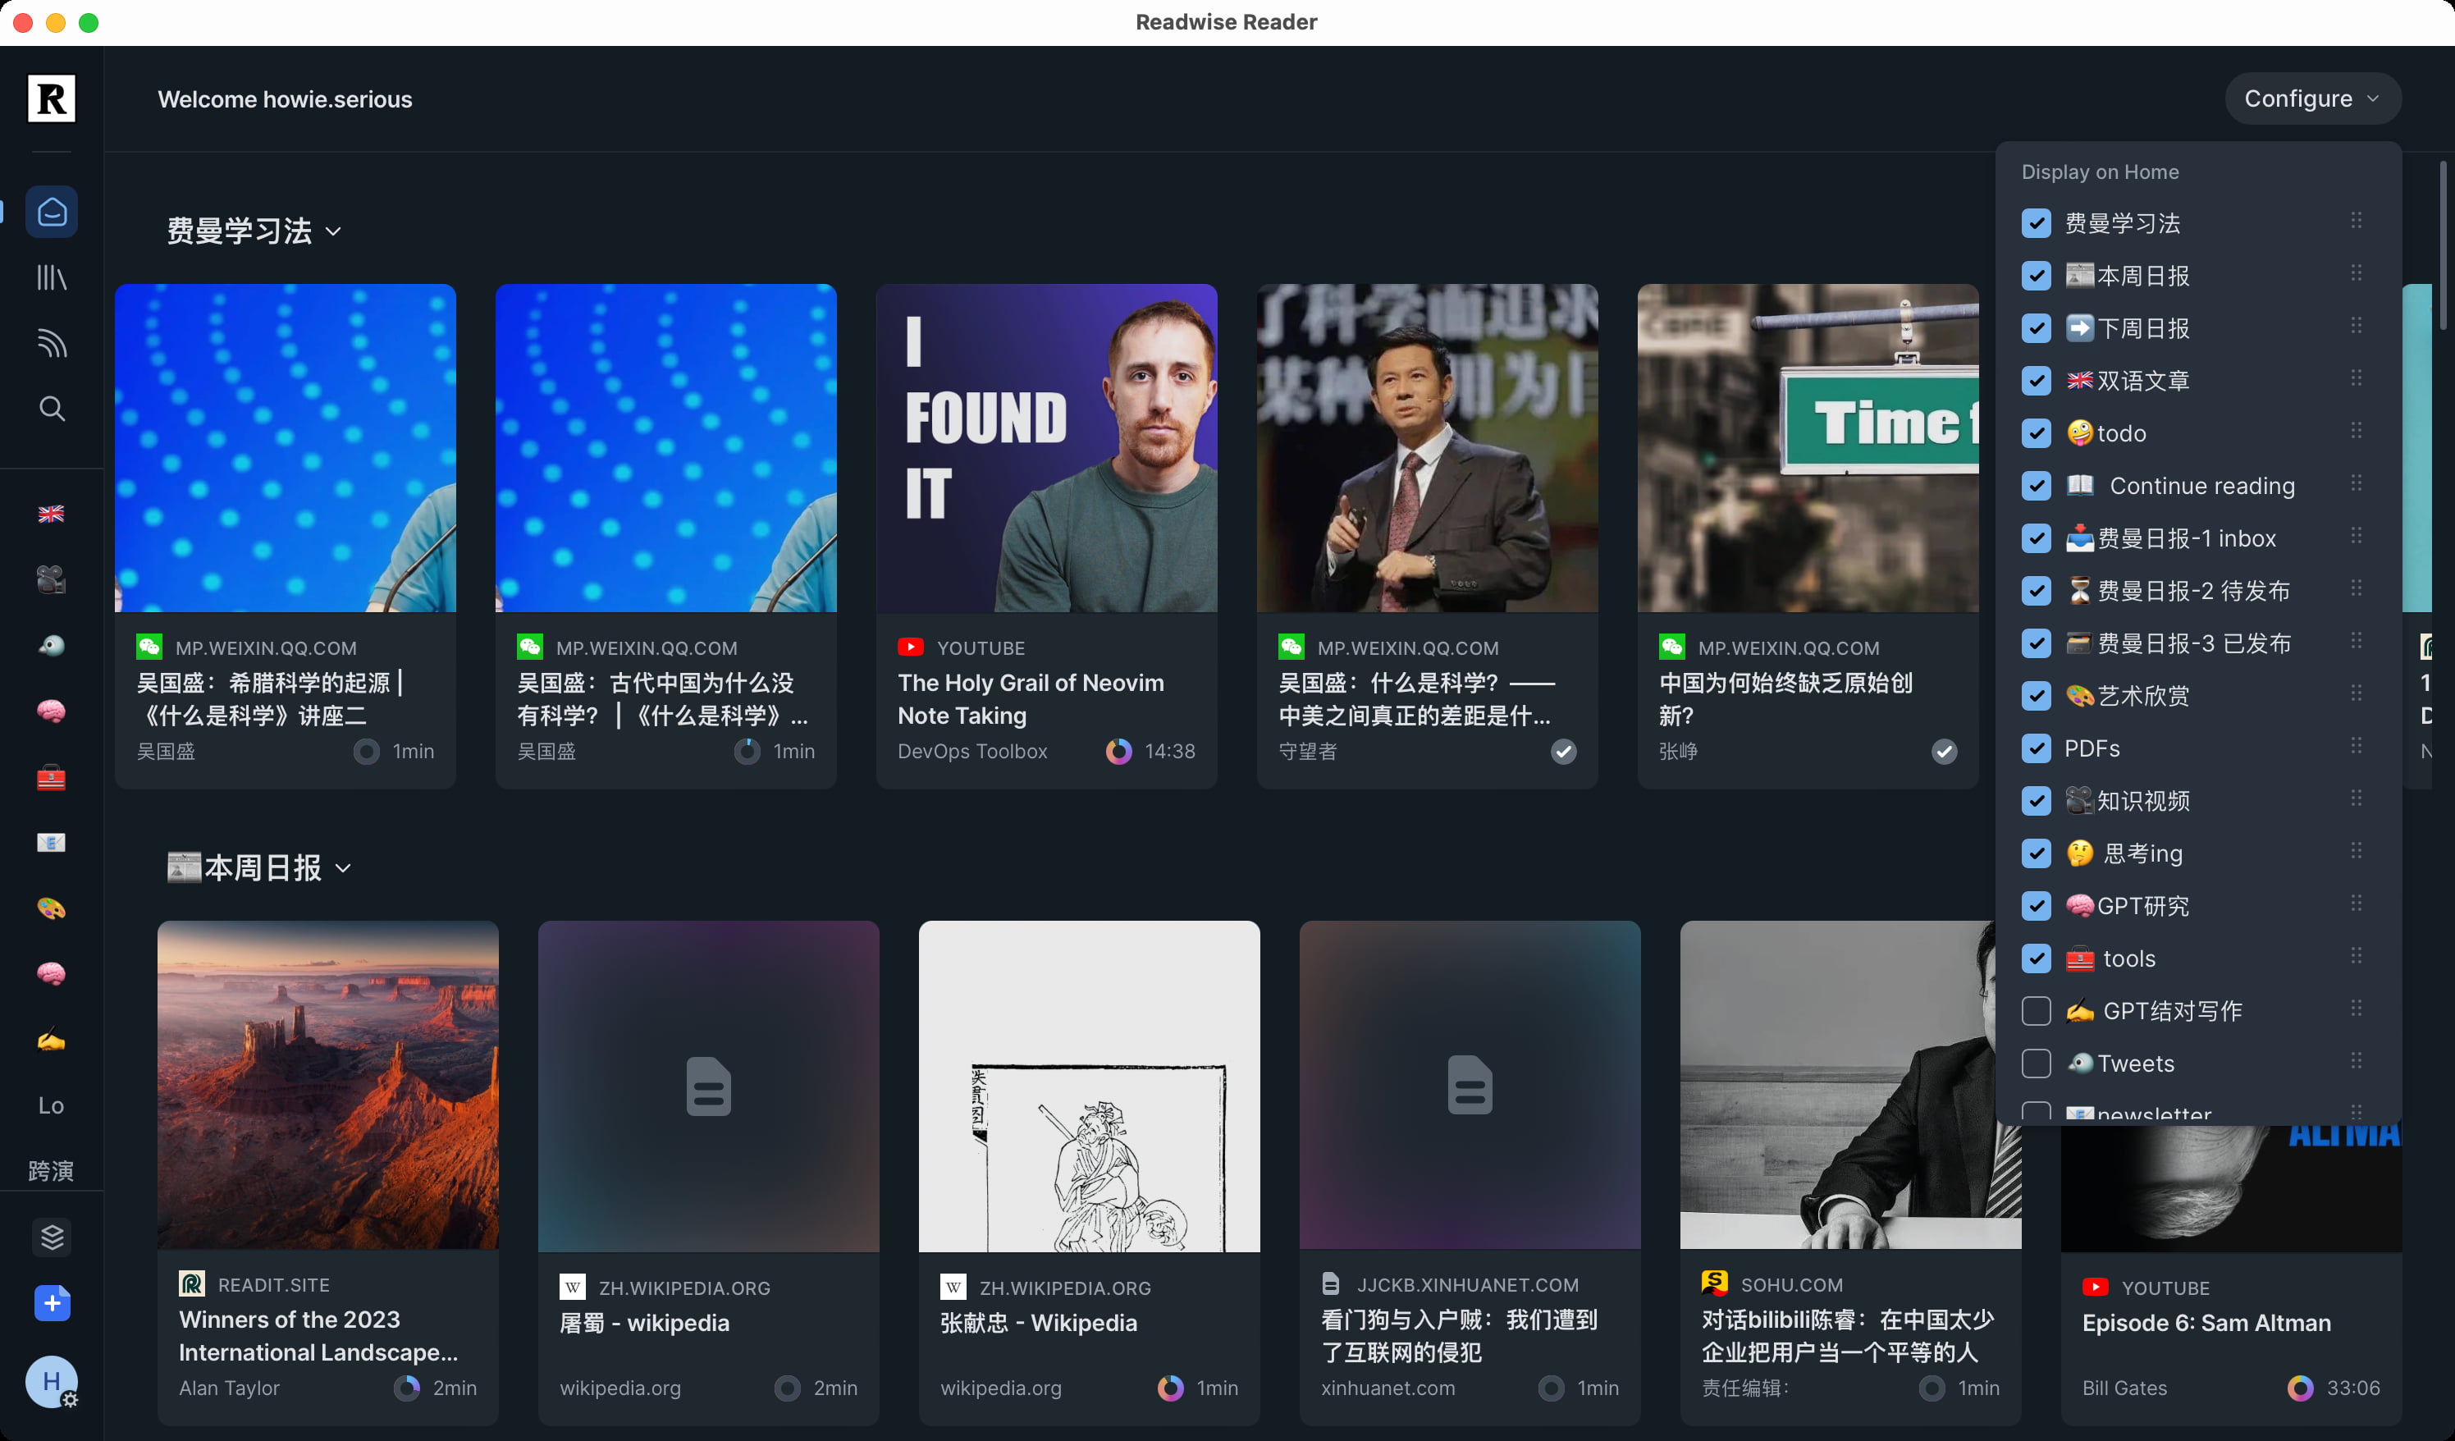Viewport: 2455px width, 1441px height.
Task: Click the drag handle beside todo
Action: 2356,430
